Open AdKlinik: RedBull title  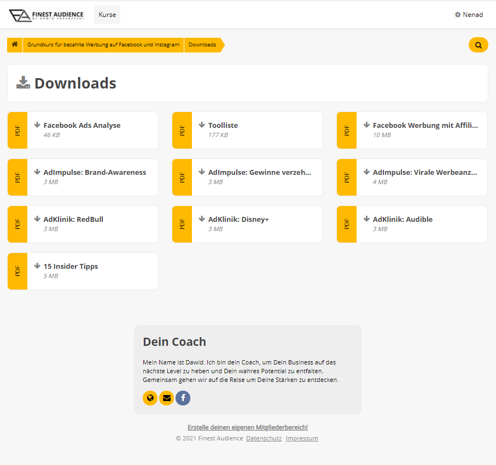(x=73, y=219)
